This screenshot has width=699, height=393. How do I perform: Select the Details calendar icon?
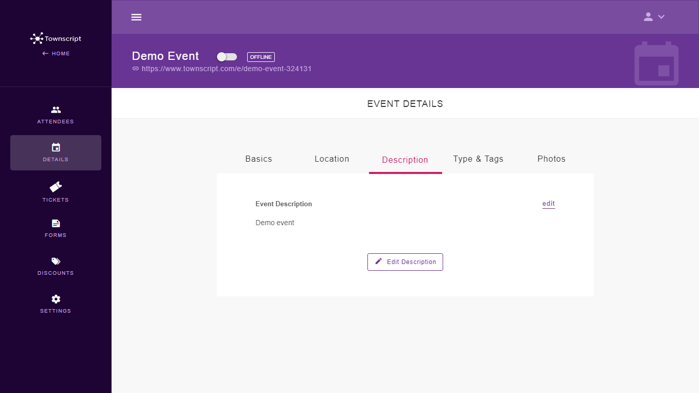(56, 147)
